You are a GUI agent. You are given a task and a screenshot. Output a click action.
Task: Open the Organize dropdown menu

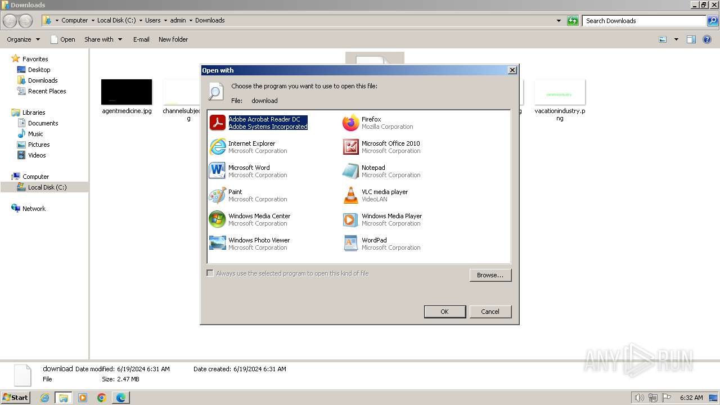[23, 39]
